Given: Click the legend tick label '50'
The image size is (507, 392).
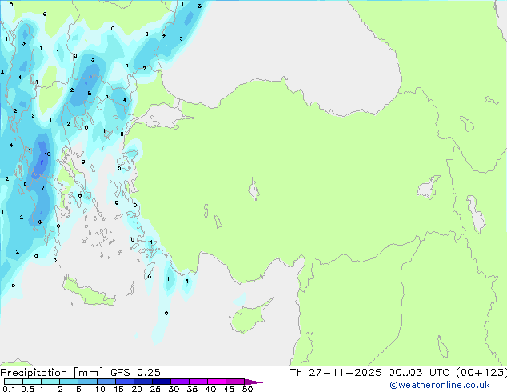Looking at the screenshot, I should pos(247,389).
